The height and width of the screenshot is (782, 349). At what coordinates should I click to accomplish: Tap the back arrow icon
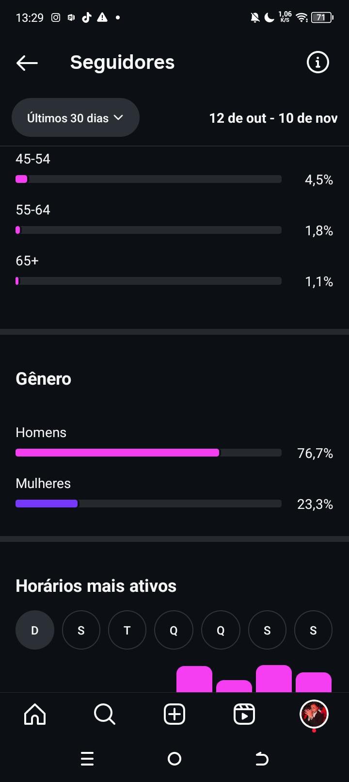click(27, 63)
